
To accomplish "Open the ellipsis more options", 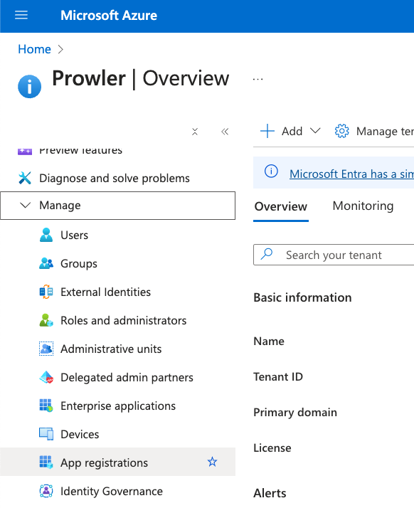I will click(x=258, y=79).
